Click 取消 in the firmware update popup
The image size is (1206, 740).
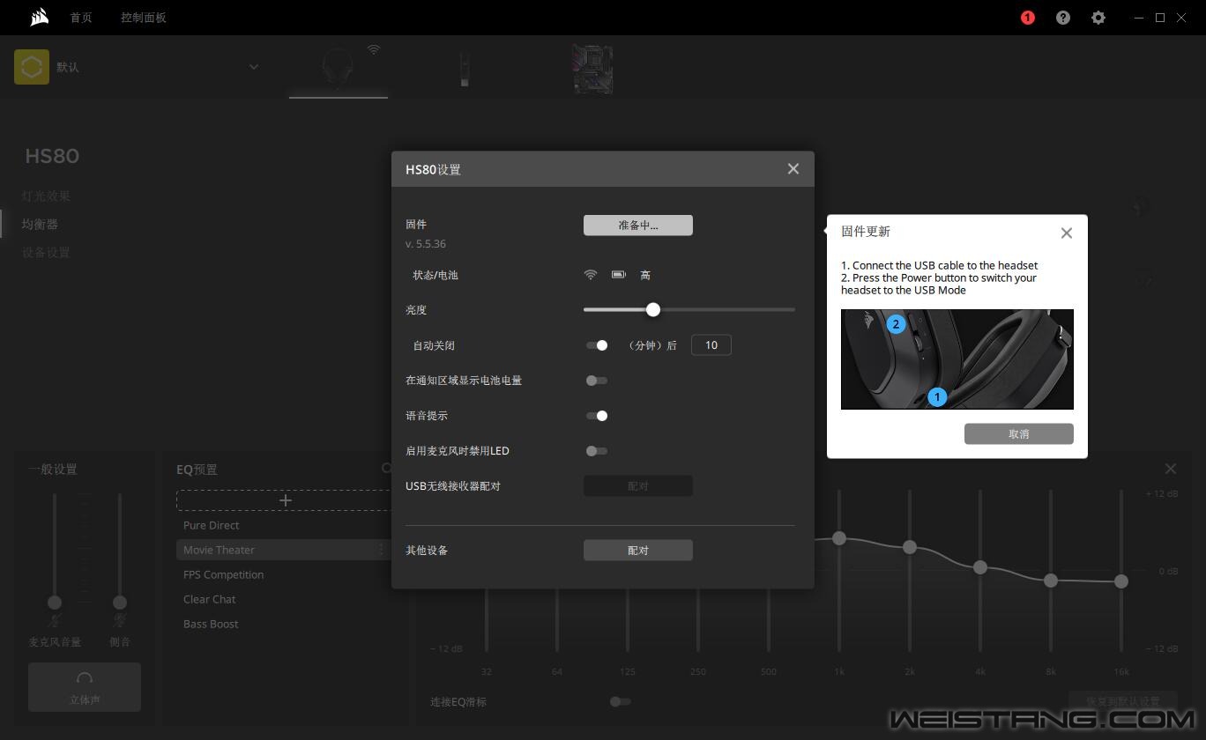(x=1019, y=434)
